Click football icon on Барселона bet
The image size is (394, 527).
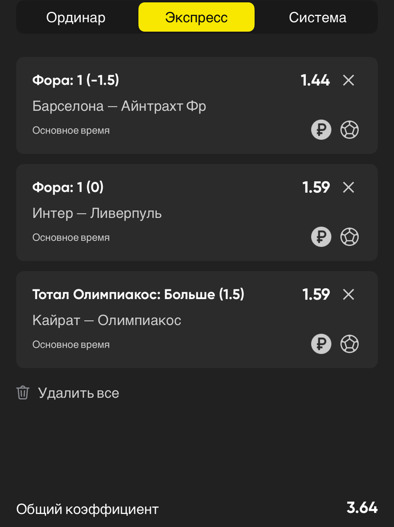click(x=350, y=130)
